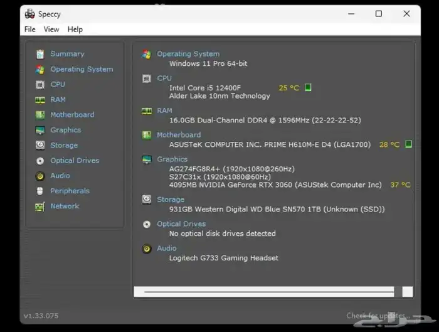The image size is (439, 332).
Task: Click the 25 °C CPU temperature value
Action: click(x=289, y=88)
